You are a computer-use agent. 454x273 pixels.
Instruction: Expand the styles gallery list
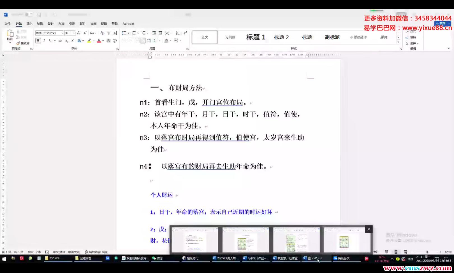tap(398, 42)
